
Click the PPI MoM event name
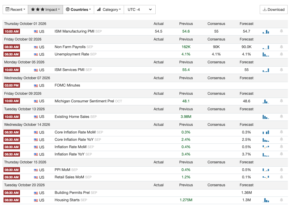(x=62, y=170)
